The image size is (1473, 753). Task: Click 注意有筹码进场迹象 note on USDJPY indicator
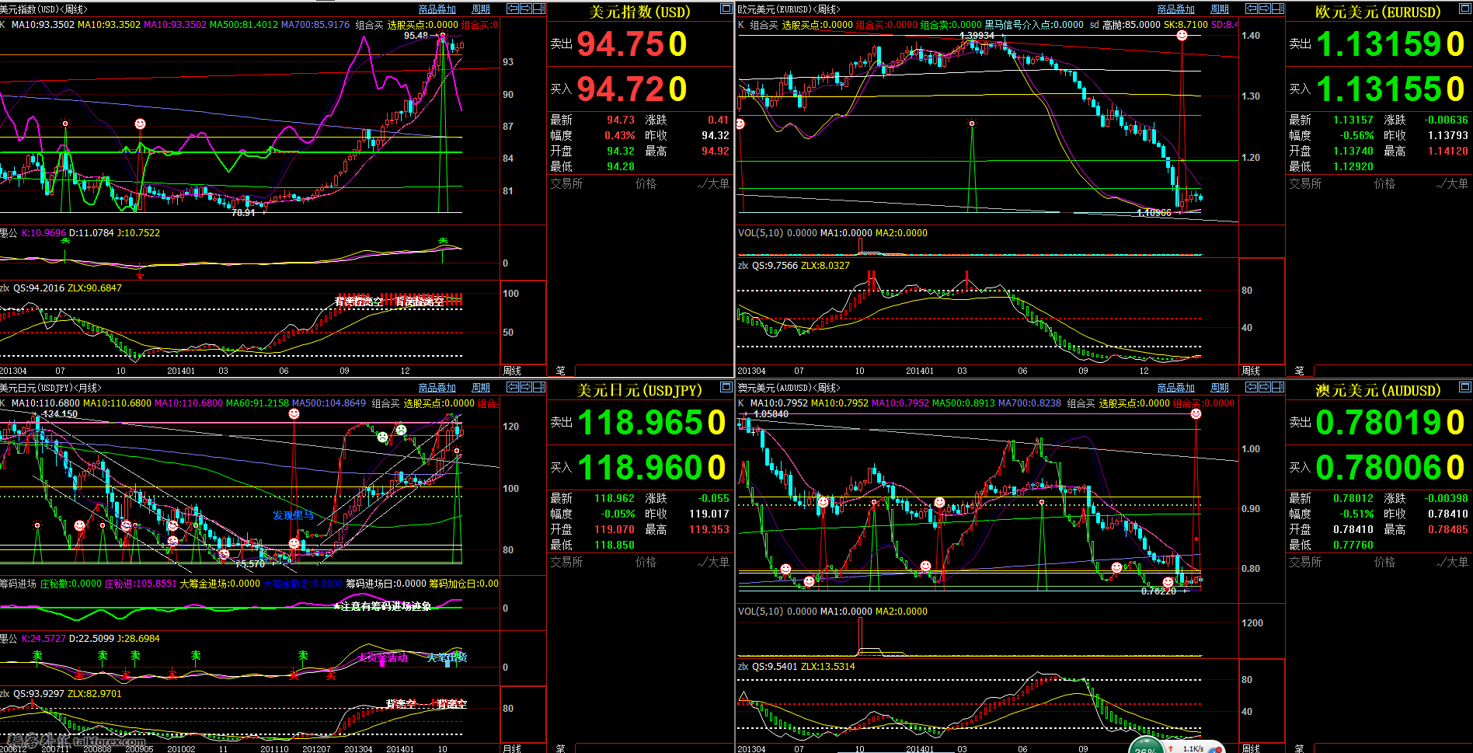click(x=386, y=606)
